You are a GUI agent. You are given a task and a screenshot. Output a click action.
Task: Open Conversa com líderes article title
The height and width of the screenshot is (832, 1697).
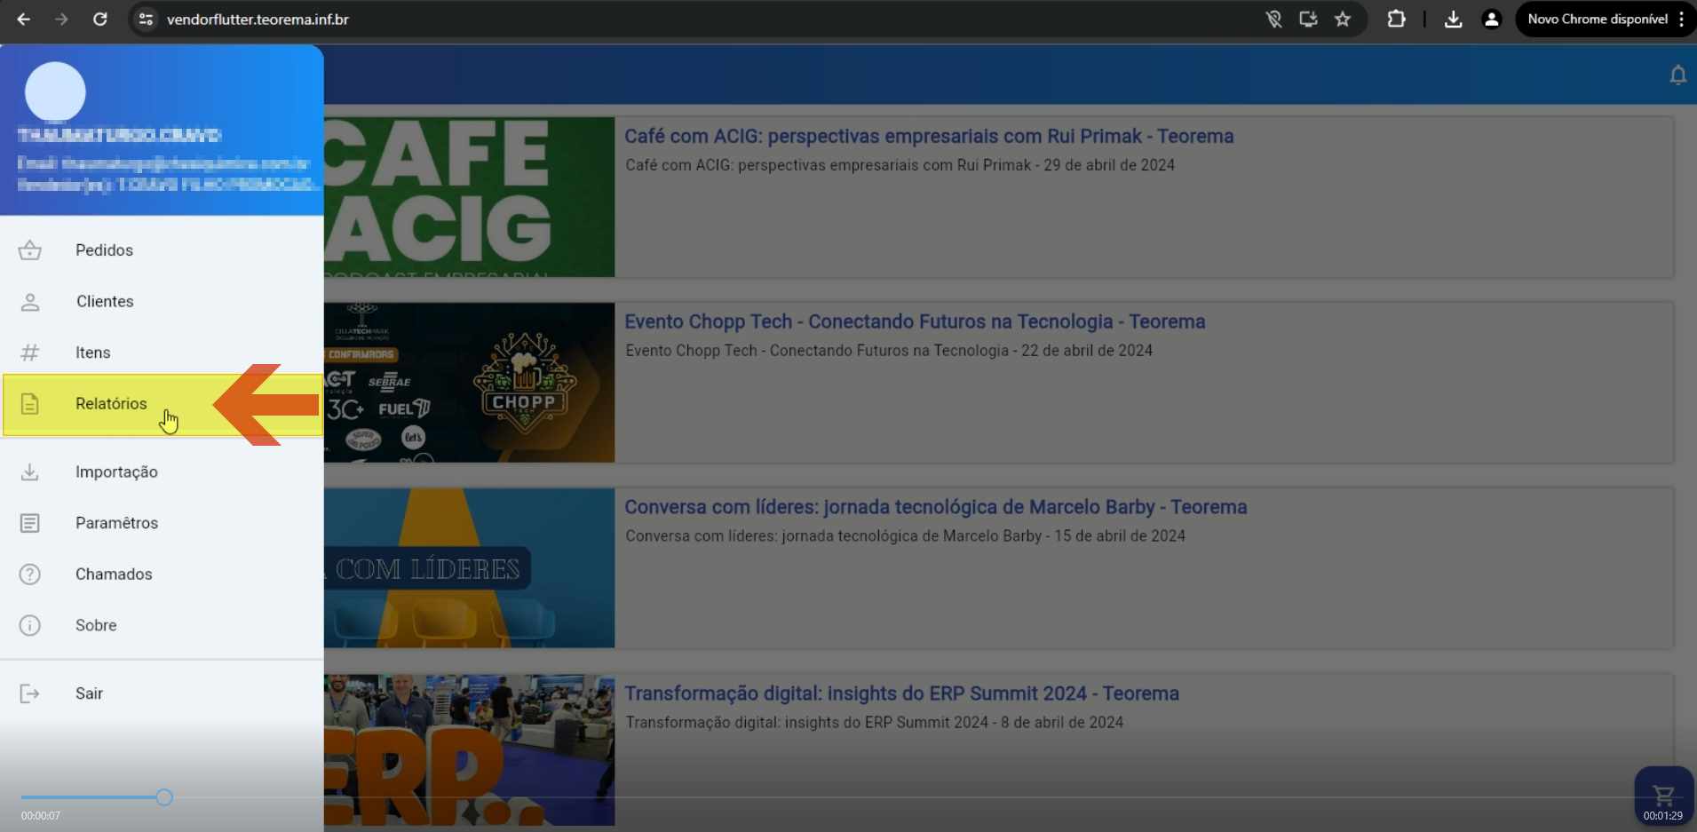[936, 507]
